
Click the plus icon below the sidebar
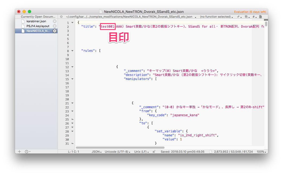click(x=19, y=152)
